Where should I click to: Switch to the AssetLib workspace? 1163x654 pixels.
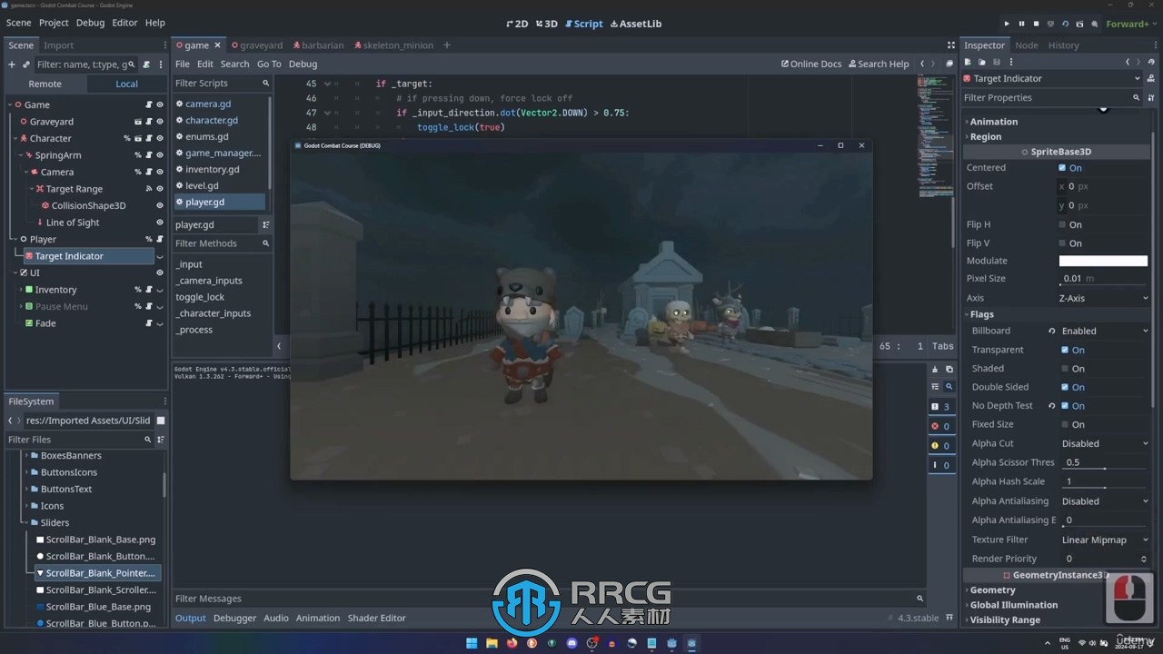pyautogui.click(x=635, y=24)
